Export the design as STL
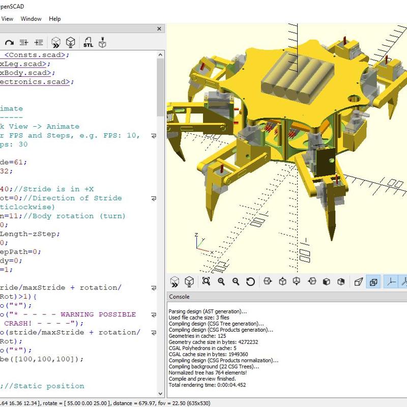 [88, 42]
